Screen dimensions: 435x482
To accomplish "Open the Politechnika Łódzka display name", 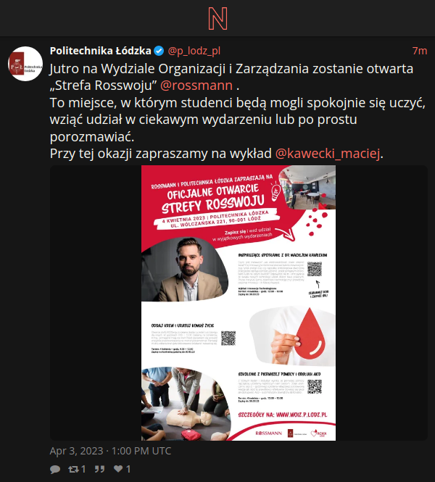I will pos(101,51).
